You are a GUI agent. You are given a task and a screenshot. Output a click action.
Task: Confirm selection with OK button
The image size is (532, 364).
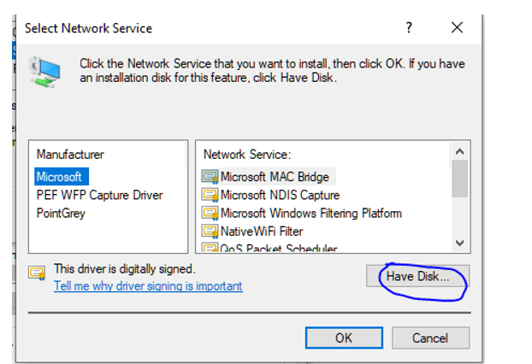coord(344,338)
